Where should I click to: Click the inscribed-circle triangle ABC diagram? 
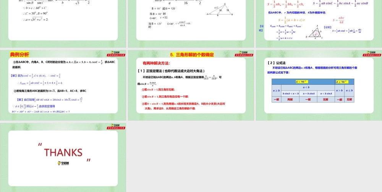314,32
